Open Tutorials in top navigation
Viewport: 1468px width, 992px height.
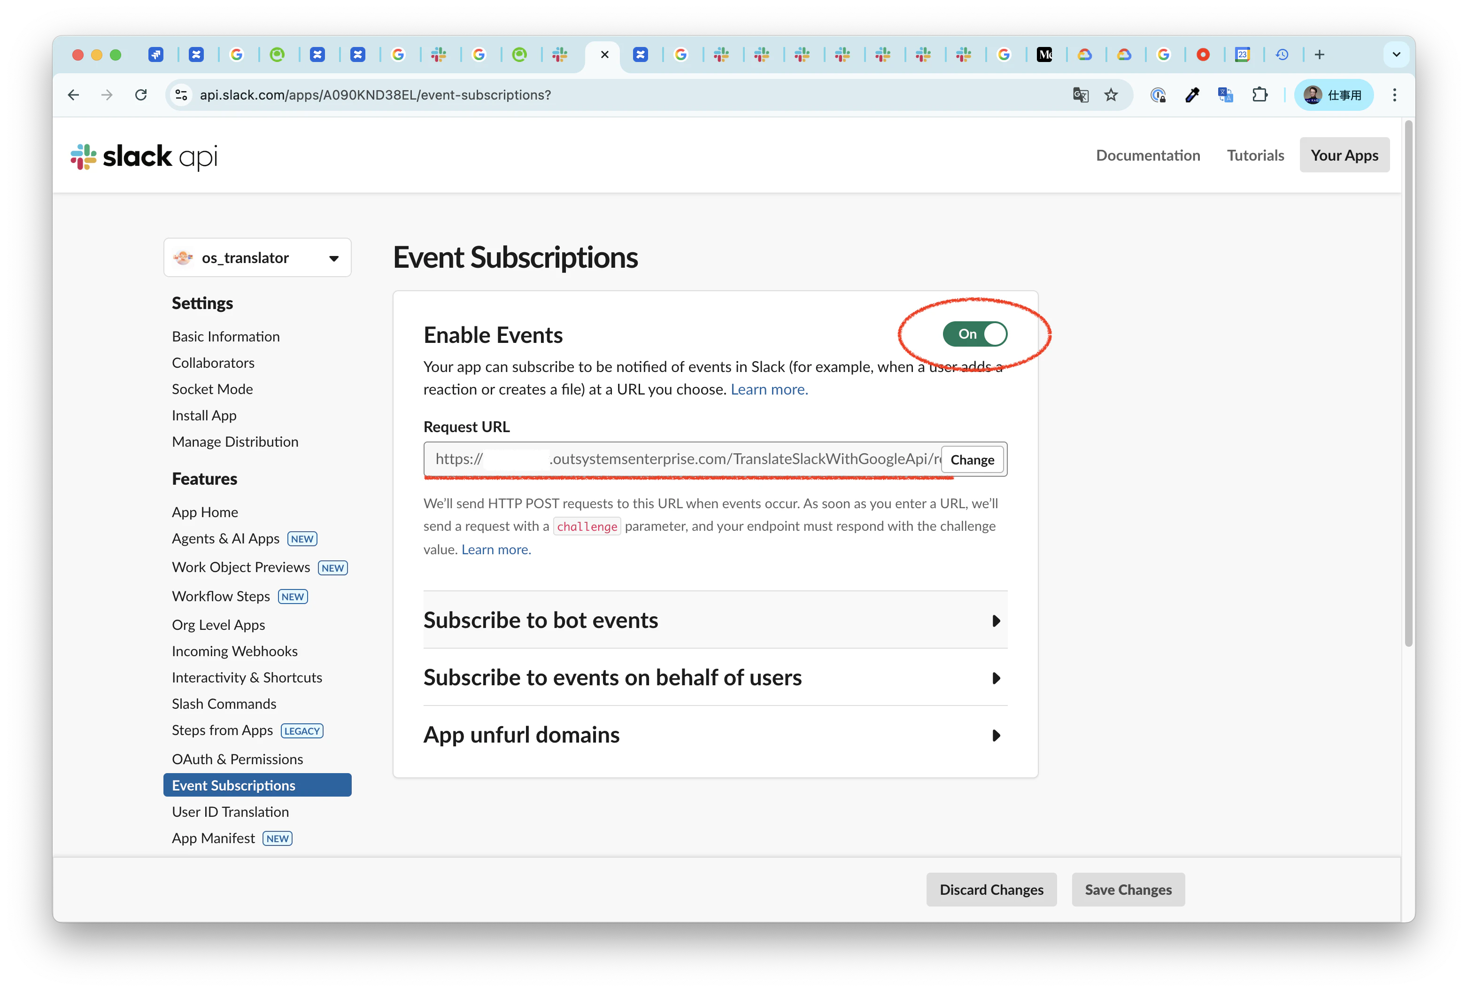(1255, 155)
